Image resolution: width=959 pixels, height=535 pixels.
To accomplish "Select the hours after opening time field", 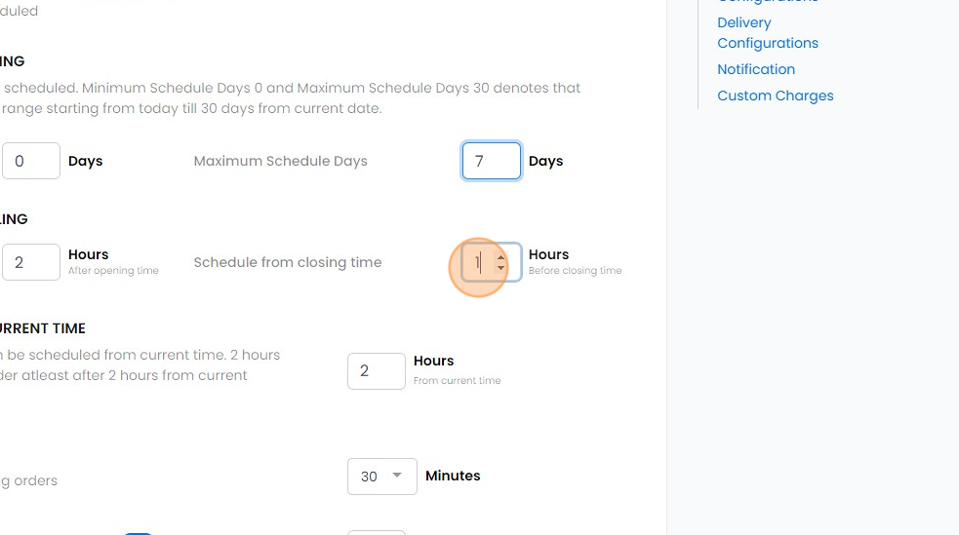I will pyautogui.click(x=31, y=263).
